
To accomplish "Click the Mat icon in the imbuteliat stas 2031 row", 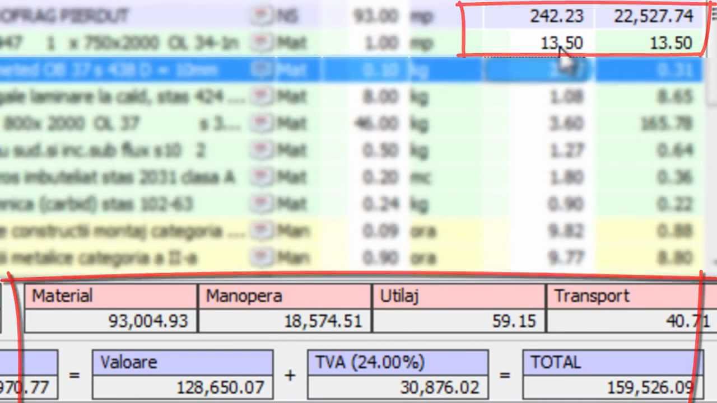I will point(262,177).
